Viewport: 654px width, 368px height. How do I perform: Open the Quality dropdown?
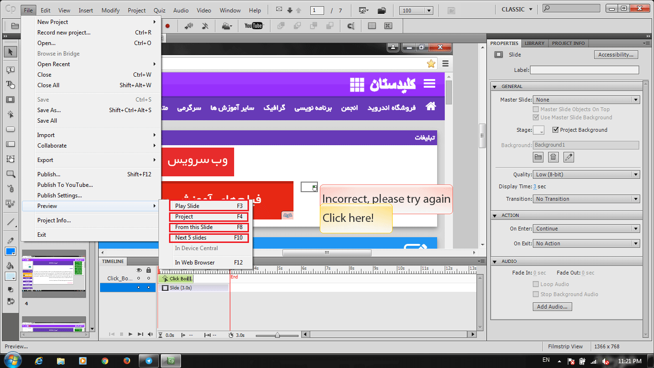coord(586,174)
